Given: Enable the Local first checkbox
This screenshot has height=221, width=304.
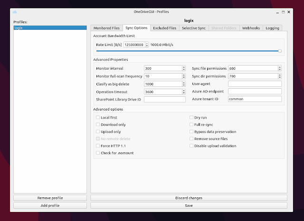Looking at the screenshot, I should [98, 117].
